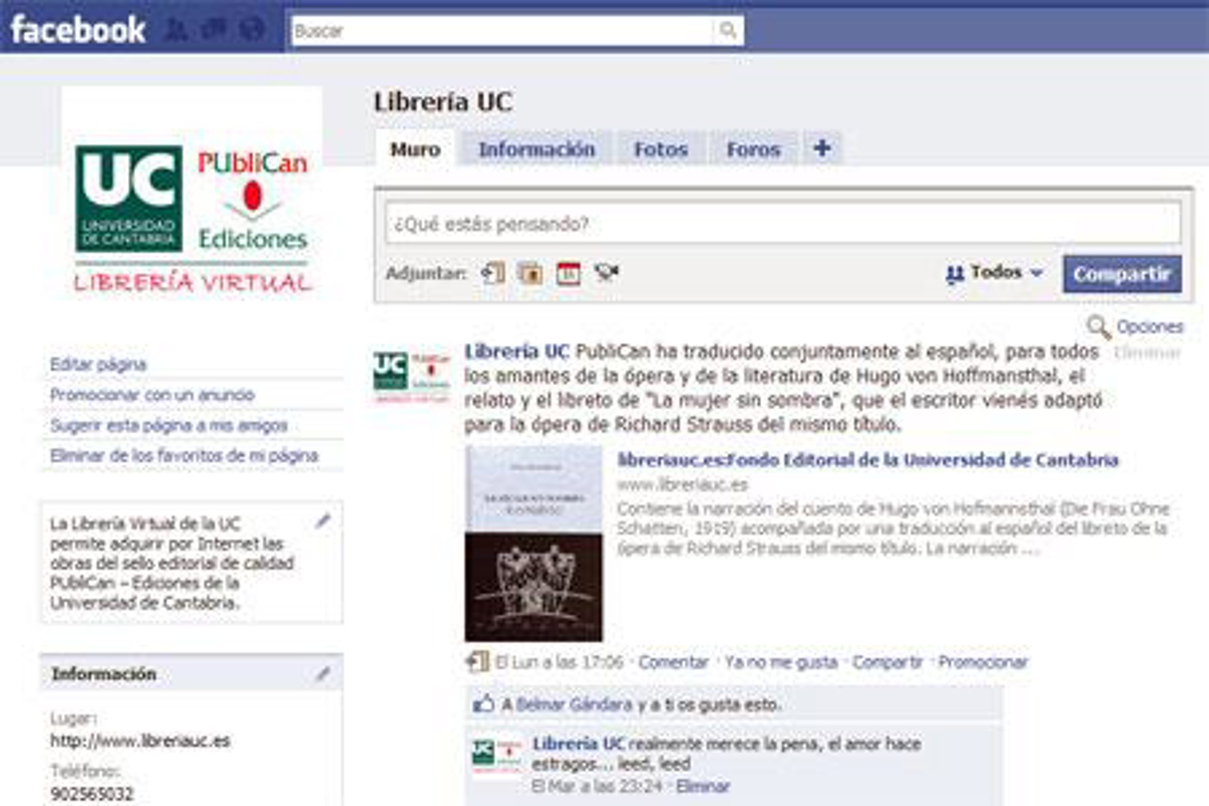The image size is (1209, 806).
Task: Click the attach link icon
Action: click(493, 273)
